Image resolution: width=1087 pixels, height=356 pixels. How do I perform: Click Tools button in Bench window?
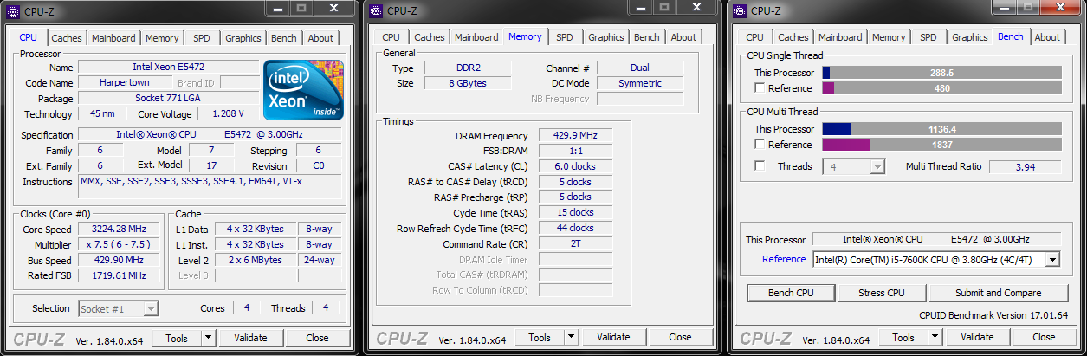(x=904, y=338)
